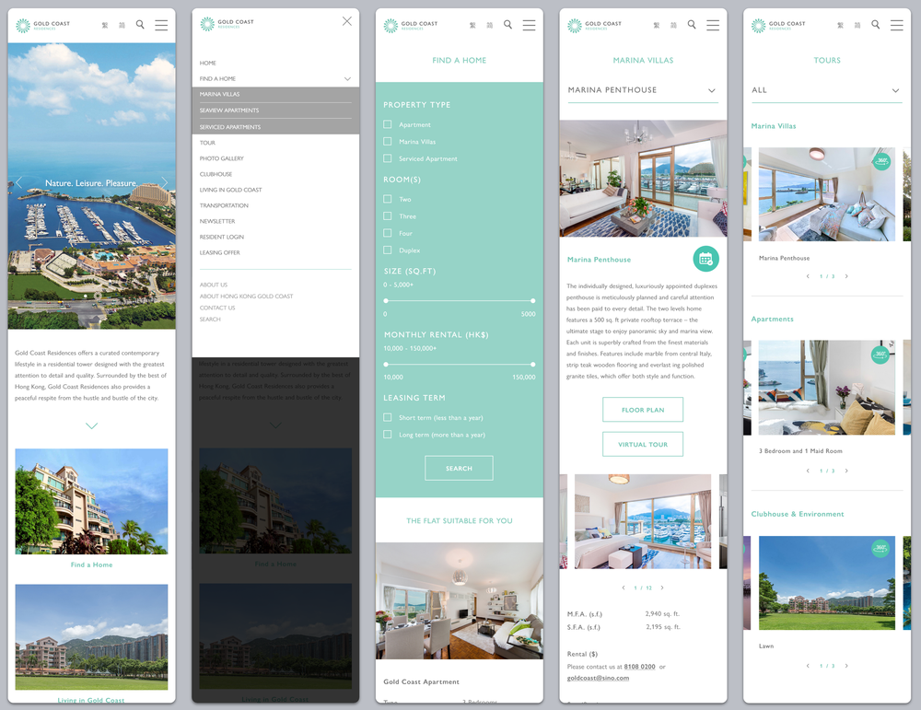Select Clubhouse in navigation menu
Viewport: 921px width, 710px height.
[x=216, y=174]
